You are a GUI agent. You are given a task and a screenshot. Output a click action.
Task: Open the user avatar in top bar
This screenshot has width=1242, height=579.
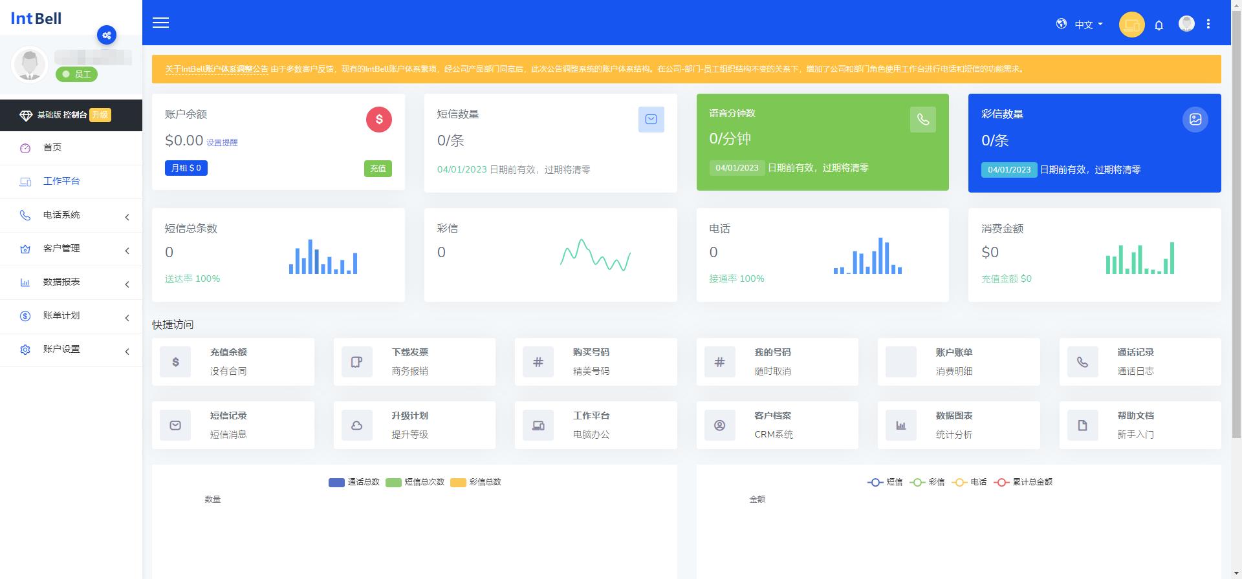[x=1186, y=24]
